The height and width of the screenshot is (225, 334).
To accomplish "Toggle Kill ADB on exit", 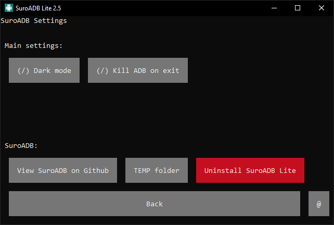I will [x=138, y=70].
